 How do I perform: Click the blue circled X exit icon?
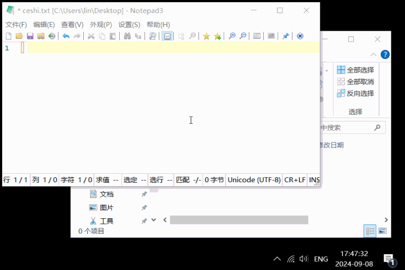(x=300, y=36)
